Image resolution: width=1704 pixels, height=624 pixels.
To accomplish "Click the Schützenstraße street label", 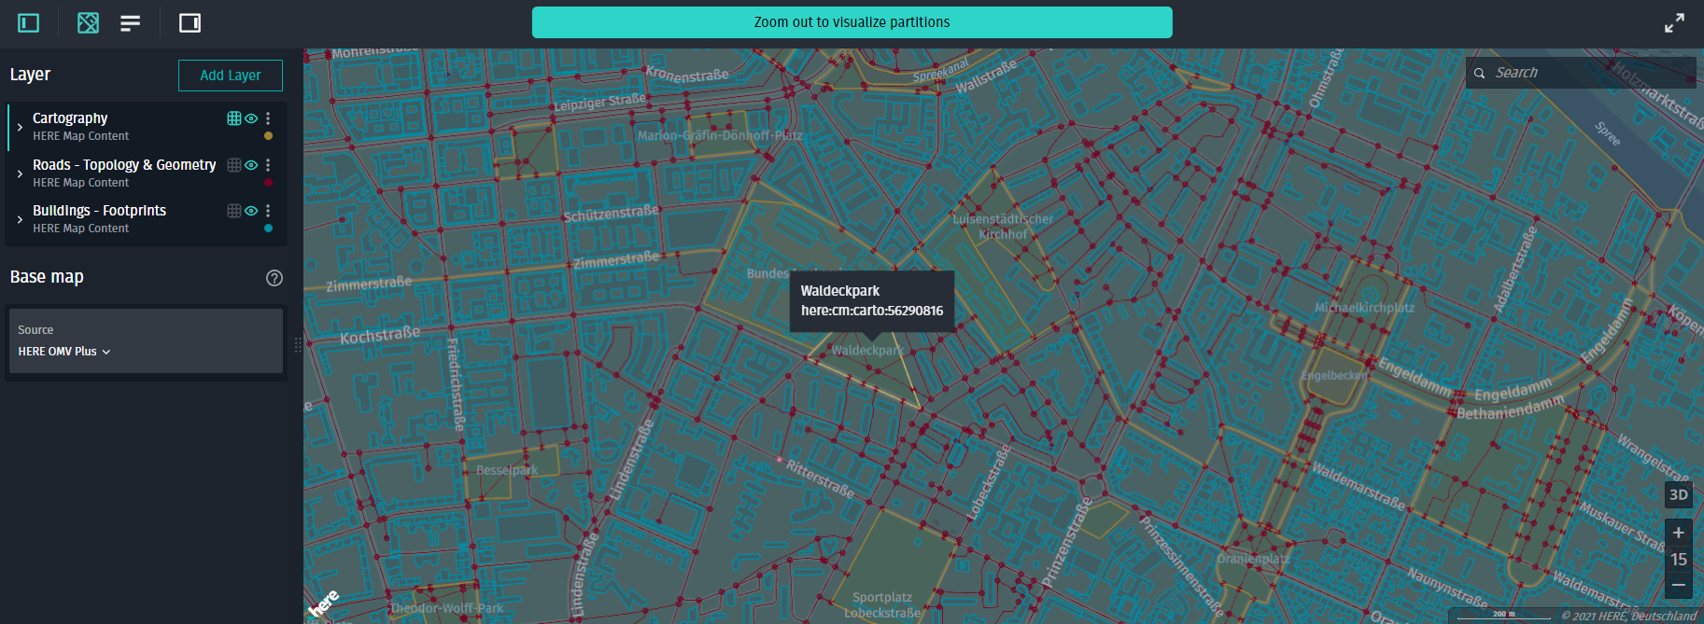I will pos(612,214).
